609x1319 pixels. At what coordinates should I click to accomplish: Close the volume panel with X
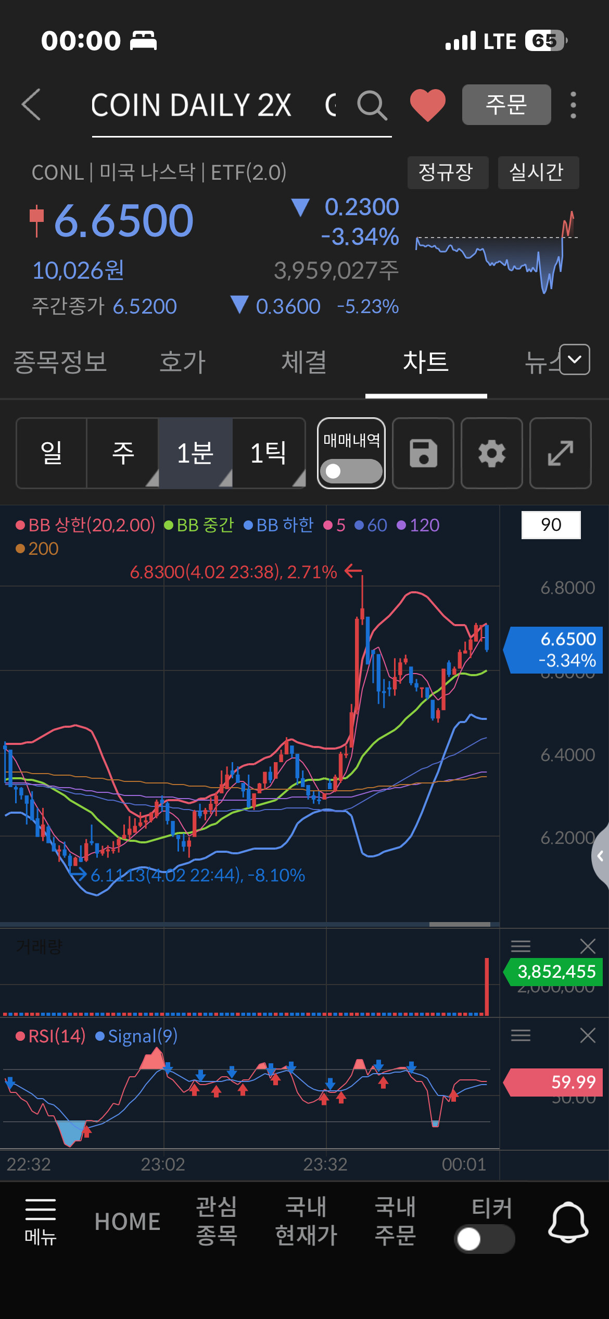588,946
